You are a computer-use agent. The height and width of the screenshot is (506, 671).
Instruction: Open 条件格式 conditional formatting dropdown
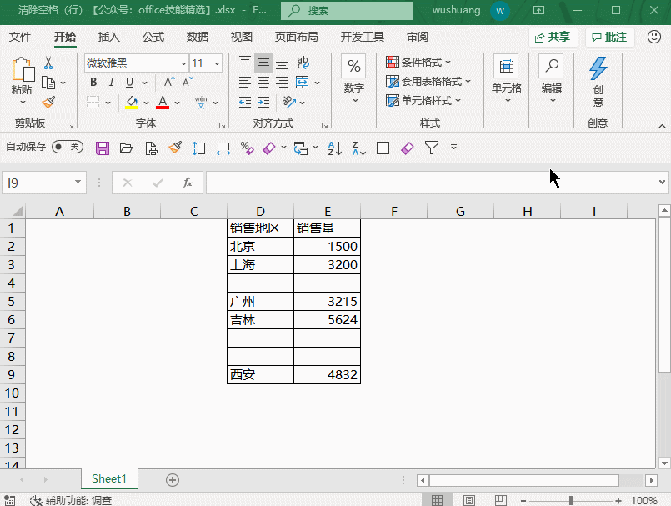pyautogui.click(x=418, y=62)
